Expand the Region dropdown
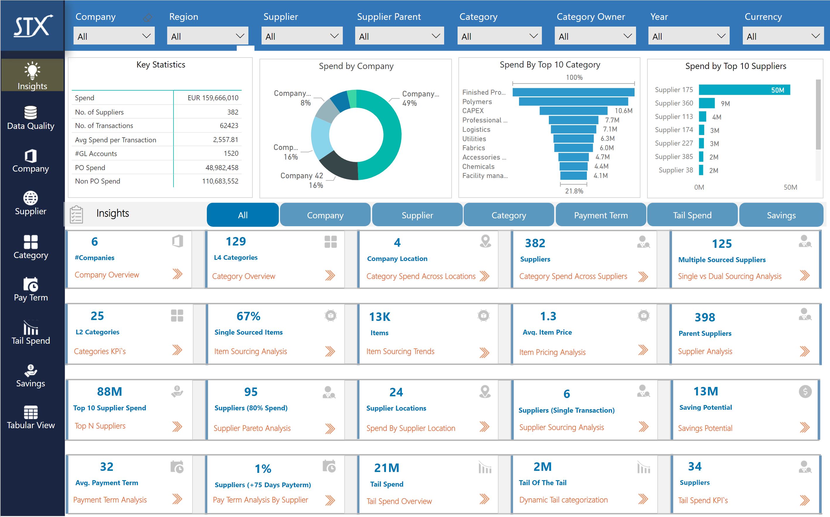 click(207, 36)
